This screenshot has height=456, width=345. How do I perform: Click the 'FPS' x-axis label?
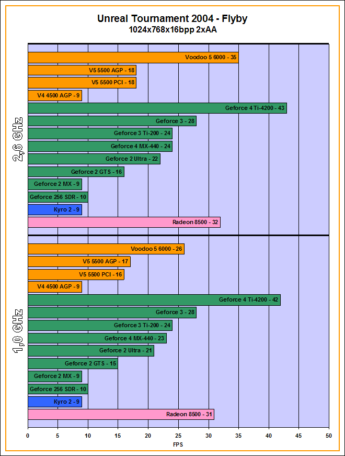178,444
